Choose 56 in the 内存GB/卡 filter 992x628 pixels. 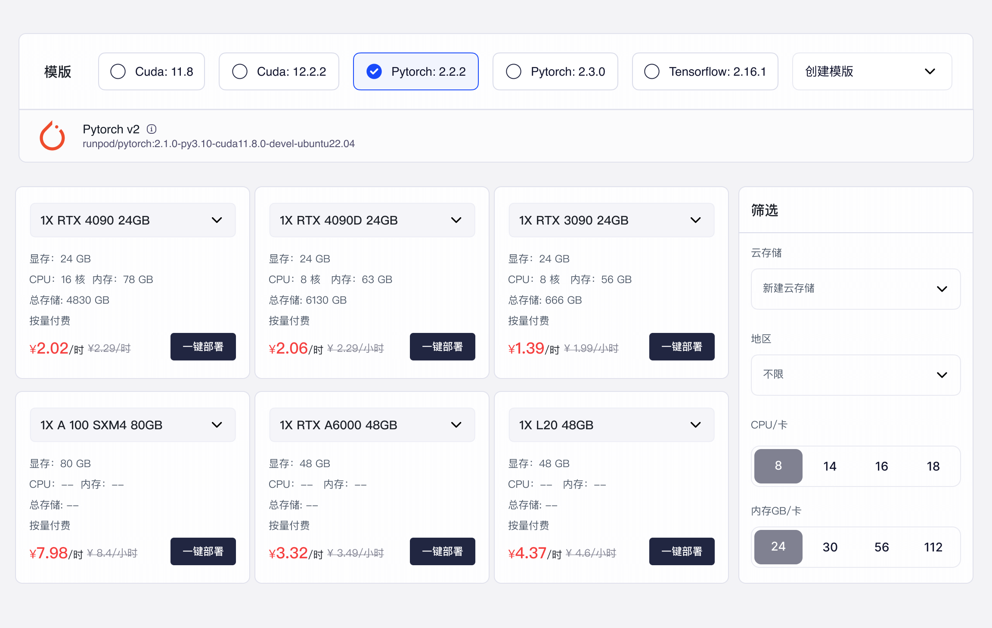point(882,547)
